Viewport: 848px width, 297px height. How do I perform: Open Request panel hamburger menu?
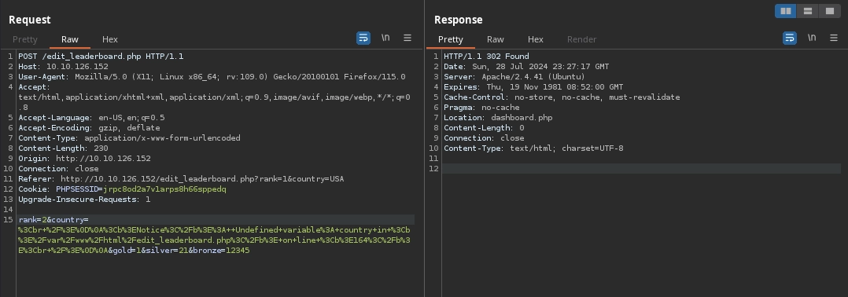tap(407, 38)
